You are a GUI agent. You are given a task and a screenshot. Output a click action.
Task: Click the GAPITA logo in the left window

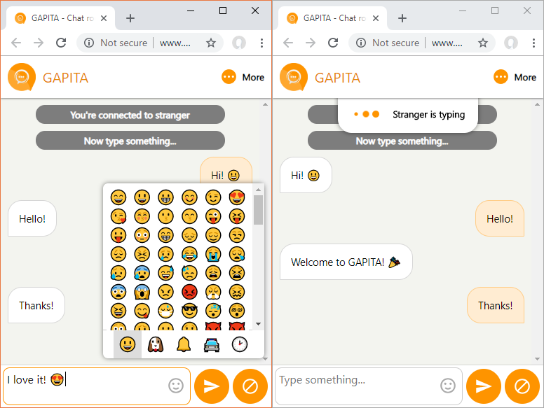click(x=22, y=77)
